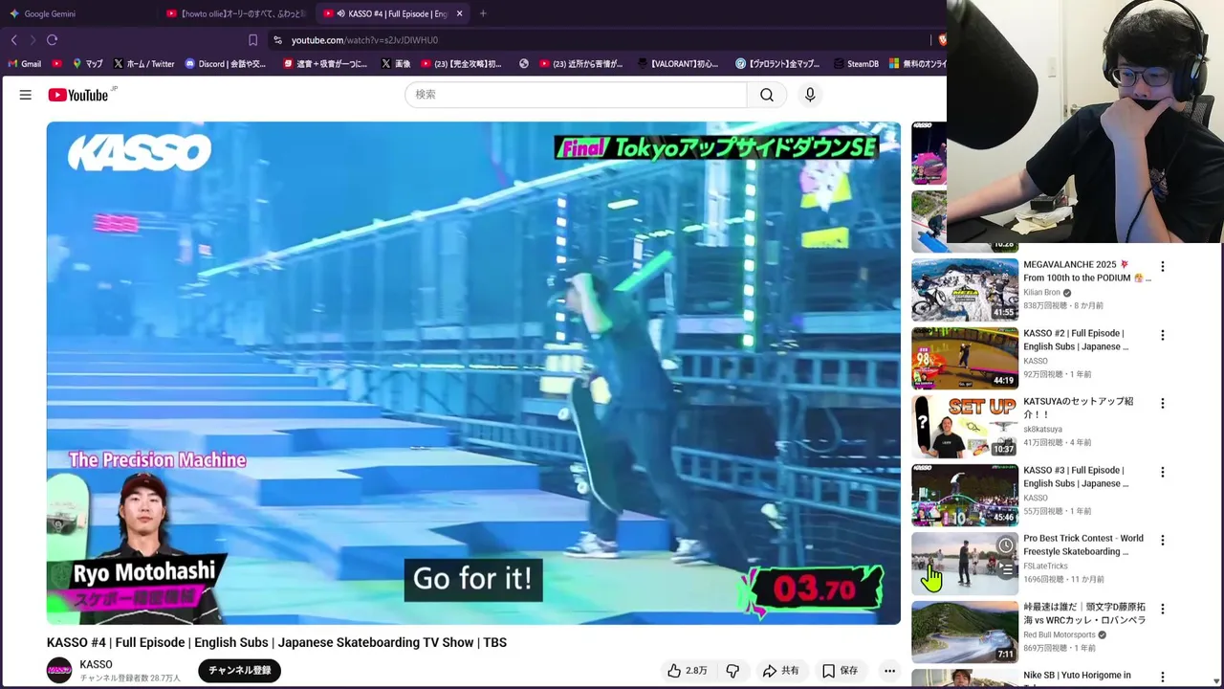Focus the YouTube search field
Viewport: 1224px width, 689px height.
[x=576, y=95]
